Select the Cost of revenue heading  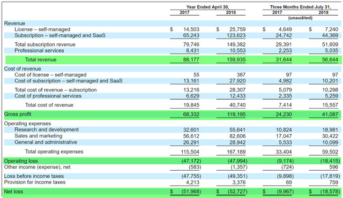pyautogui.click(x=23, y=69)
